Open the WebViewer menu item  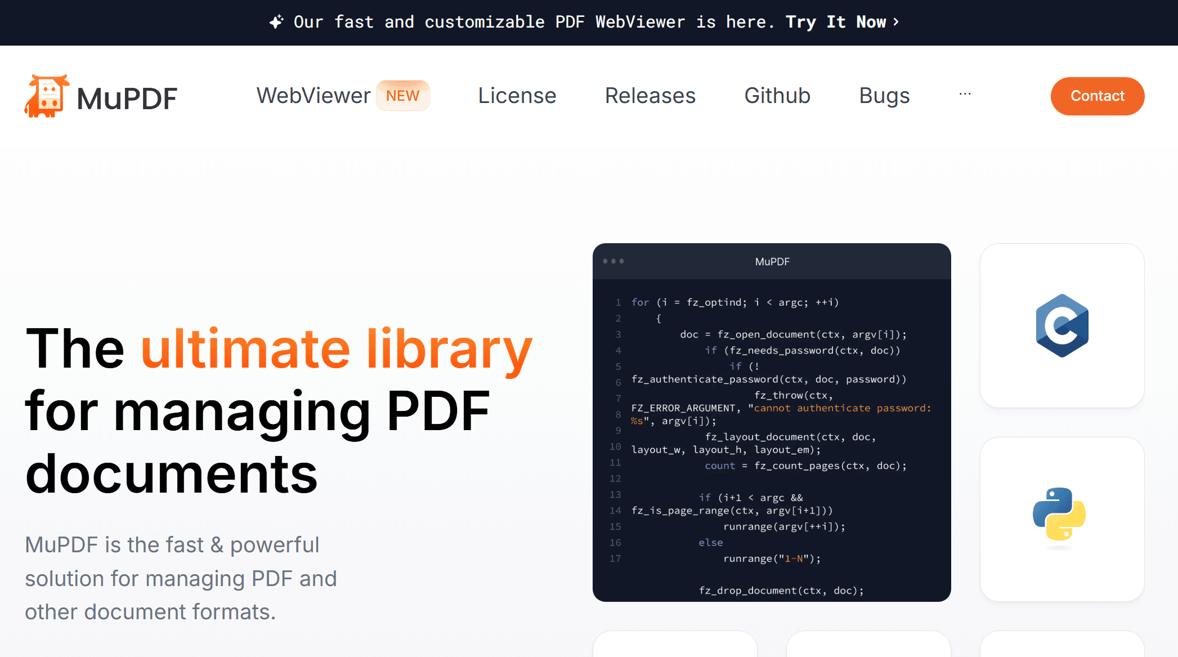tap(313, 96)
